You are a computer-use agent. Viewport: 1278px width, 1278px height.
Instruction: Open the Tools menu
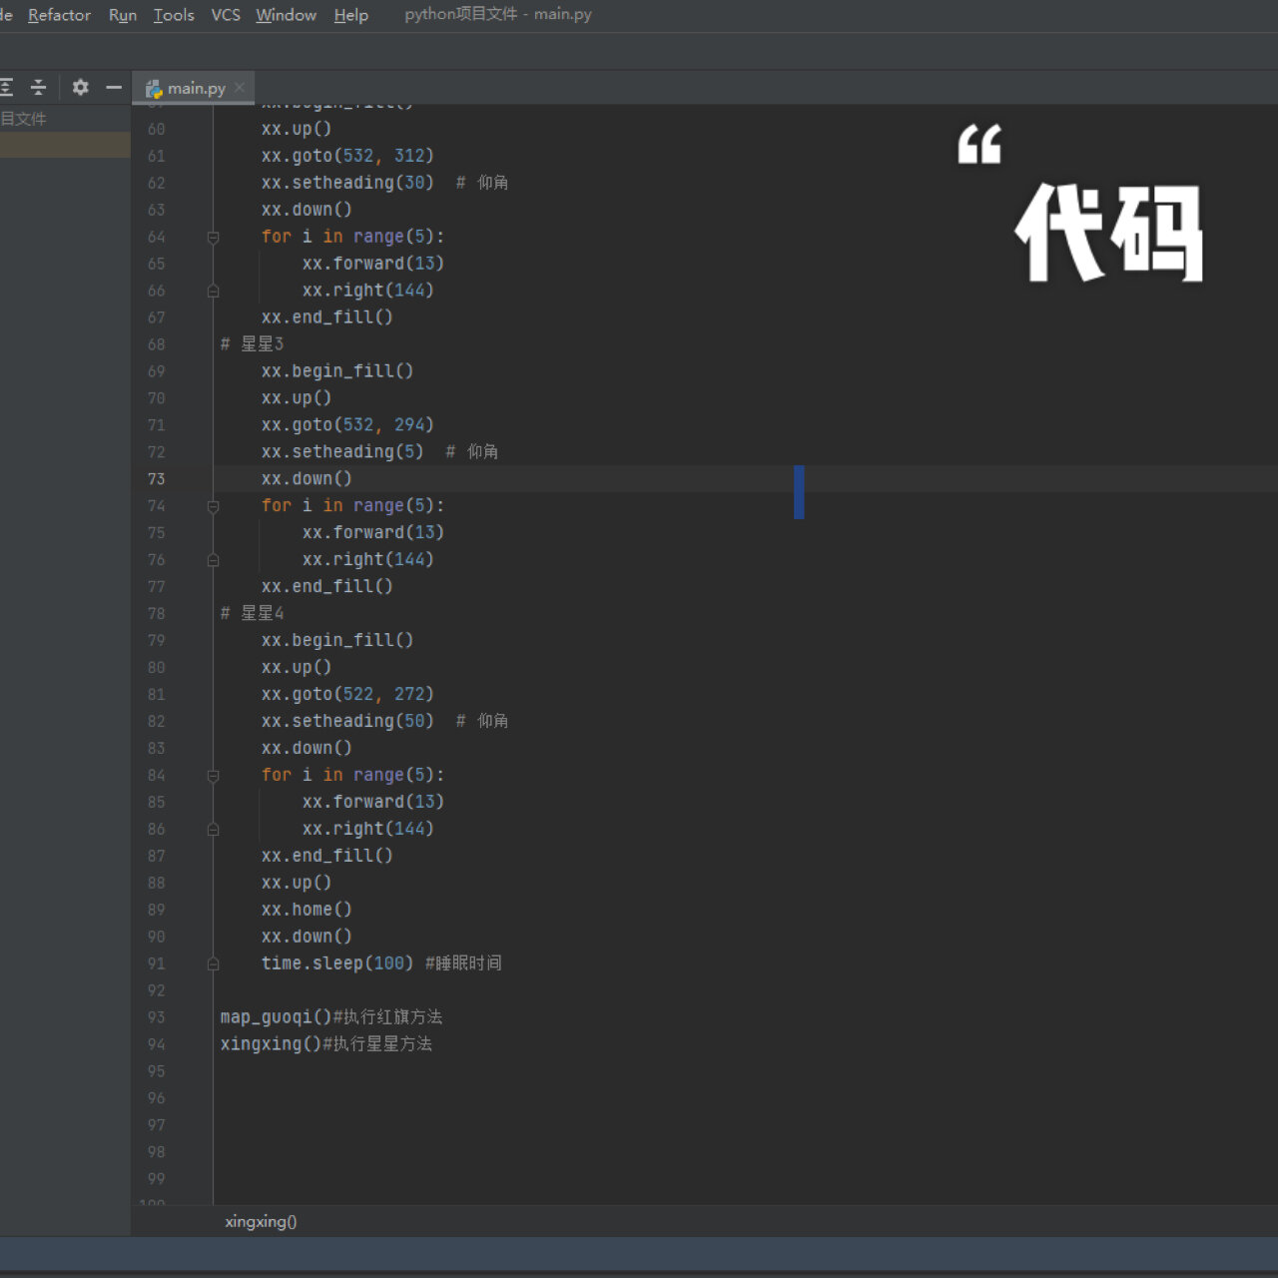tap(173, 14)
